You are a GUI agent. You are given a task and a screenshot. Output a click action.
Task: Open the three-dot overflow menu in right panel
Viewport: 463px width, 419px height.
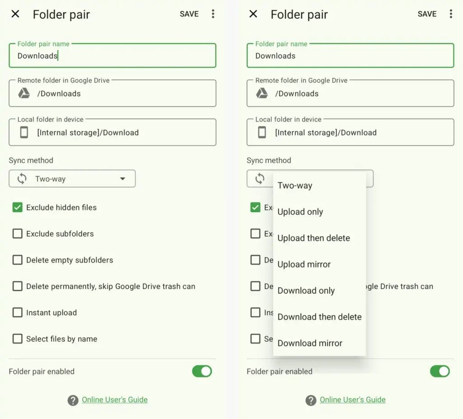[451, 14]
